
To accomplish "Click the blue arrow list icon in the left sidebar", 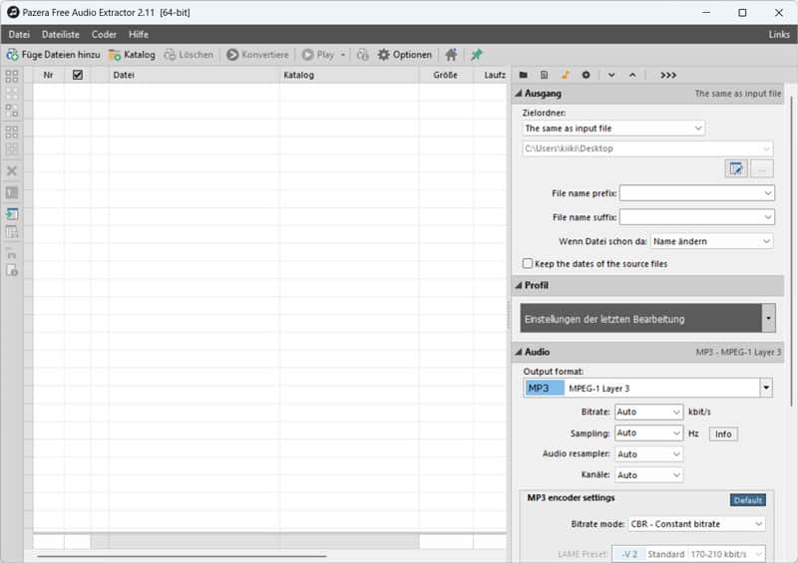I will coord(12,213).
